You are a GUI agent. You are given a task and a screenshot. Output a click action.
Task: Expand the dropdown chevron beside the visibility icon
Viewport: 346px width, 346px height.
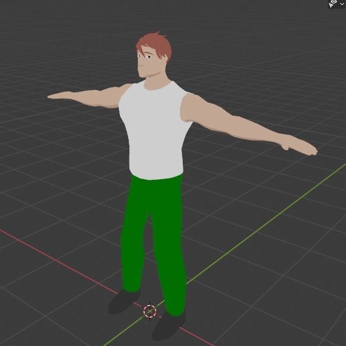click(x=342, y=4)
